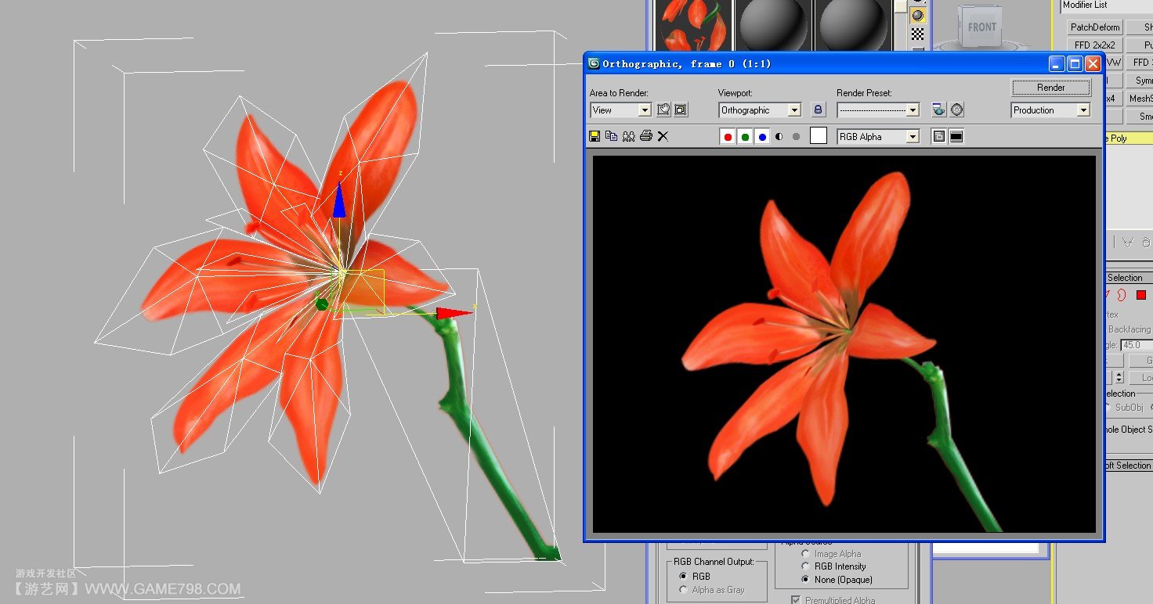1153x604 pixels.
Task: Collapse the Selection rollout header
Action: tap(1128, 278)
